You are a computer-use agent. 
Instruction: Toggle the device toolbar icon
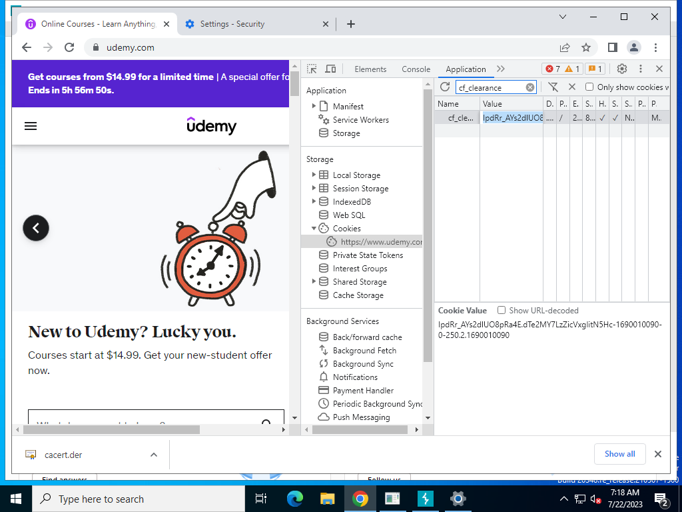330,69
